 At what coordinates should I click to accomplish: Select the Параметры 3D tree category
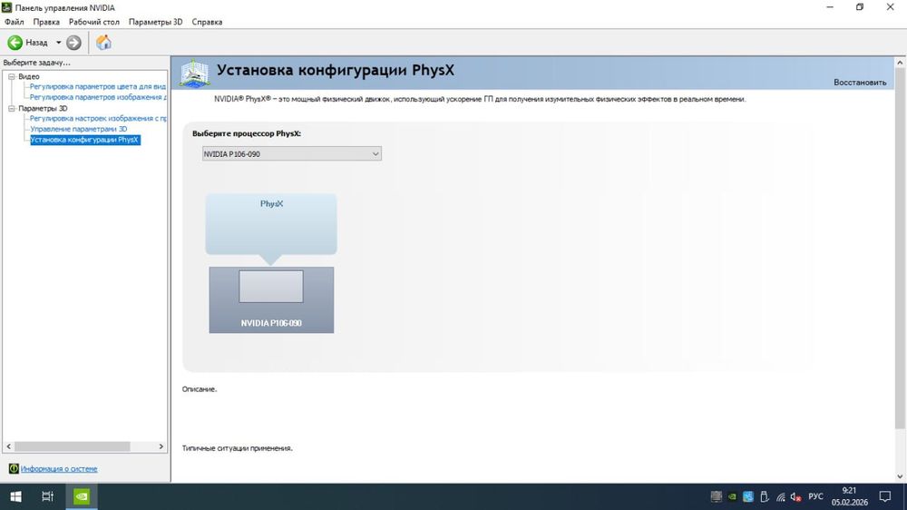[x=43, y=108]
